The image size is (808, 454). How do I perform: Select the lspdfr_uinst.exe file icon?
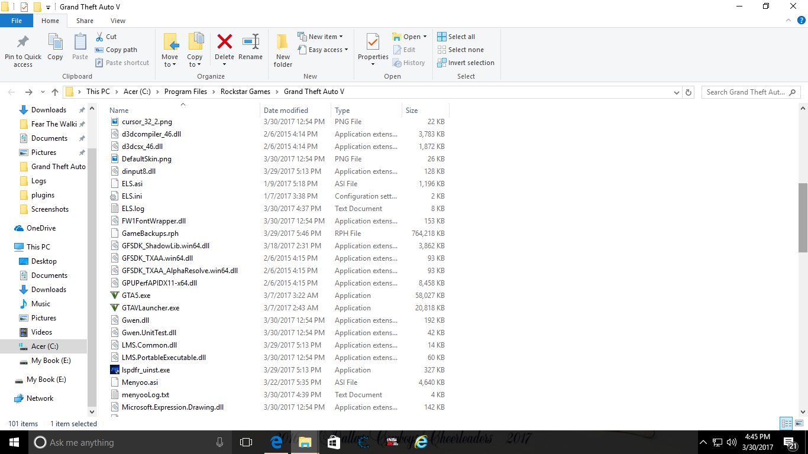click(x=115, y=370)
